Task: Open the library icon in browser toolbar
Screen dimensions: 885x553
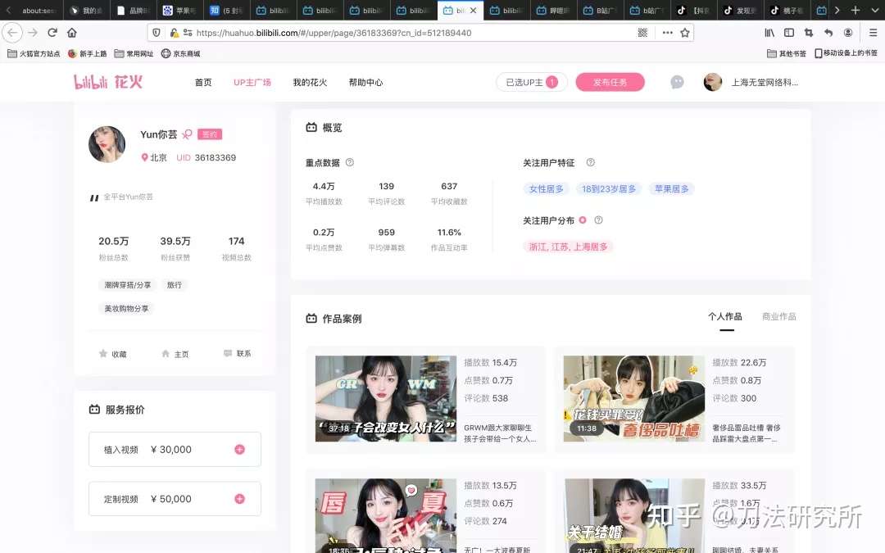Action: 769,33
